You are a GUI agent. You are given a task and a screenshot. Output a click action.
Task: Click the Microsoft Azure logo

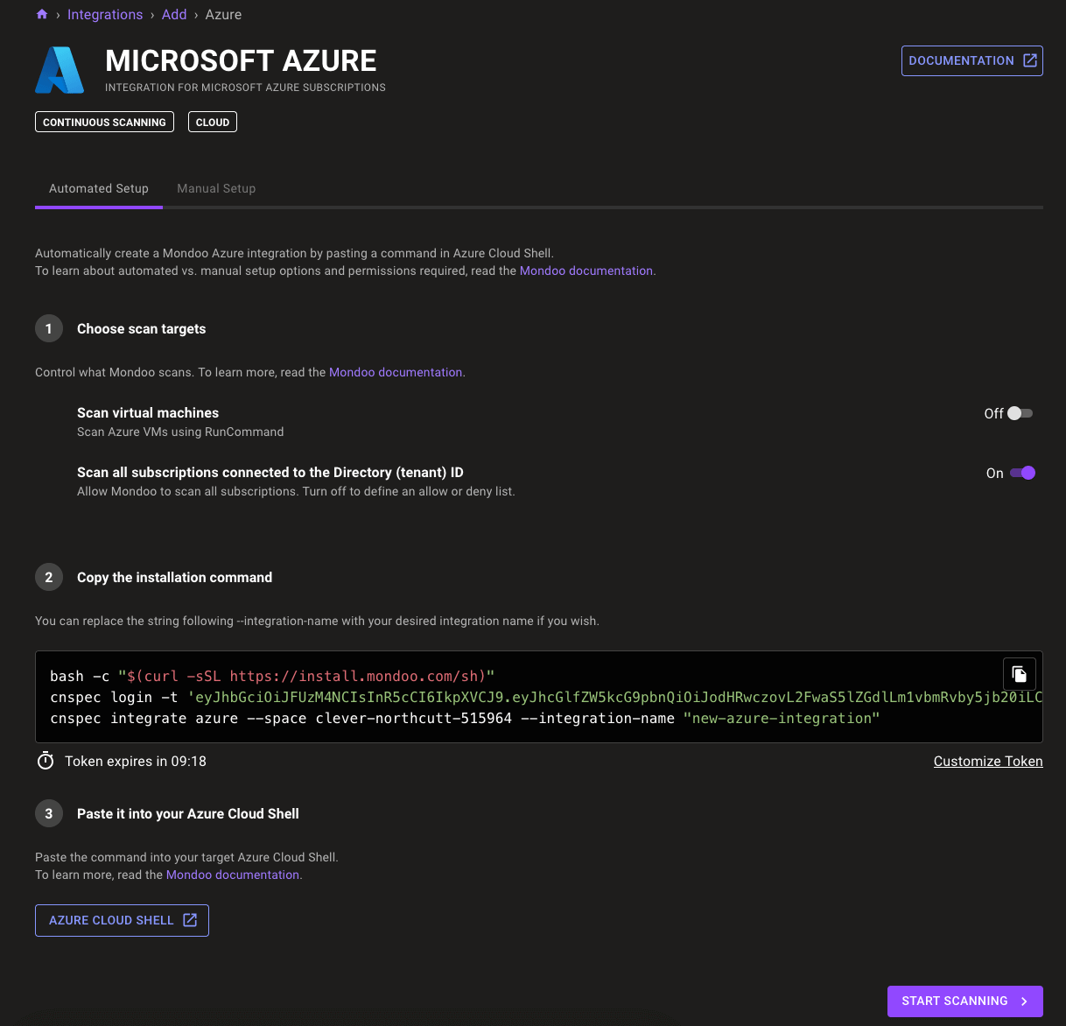click(60, 70)
